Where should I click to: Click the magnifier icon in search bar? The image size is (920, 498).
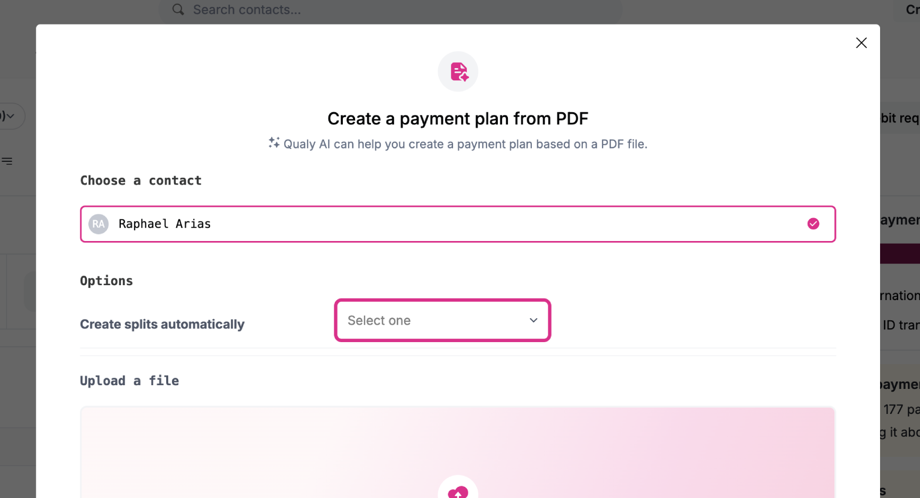(178, 10)
